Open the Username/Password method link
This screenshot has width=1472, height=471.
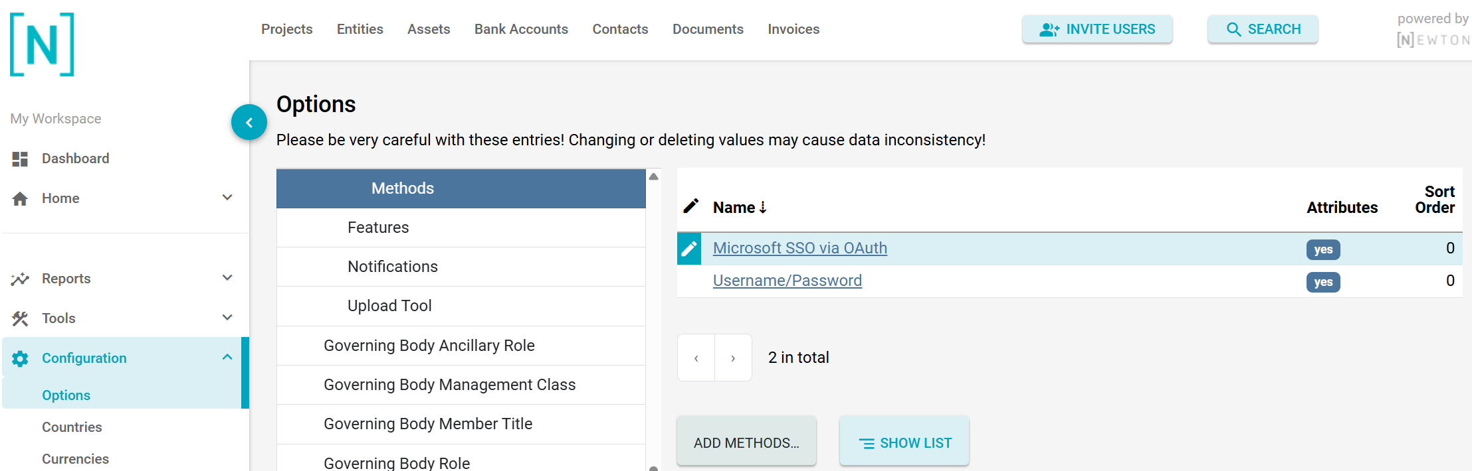pos(787,281)
